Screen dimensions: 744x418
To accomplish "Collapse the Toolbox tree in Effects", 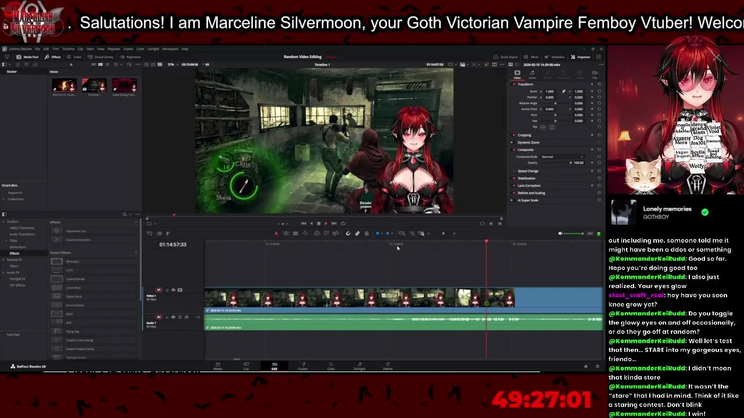I will 4,222.
